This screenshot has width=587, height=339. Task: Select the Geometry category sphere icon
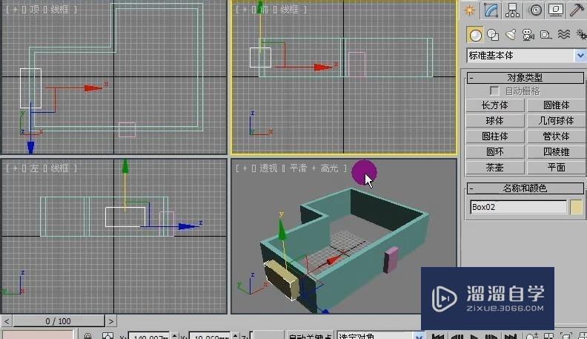click(475, 35)
